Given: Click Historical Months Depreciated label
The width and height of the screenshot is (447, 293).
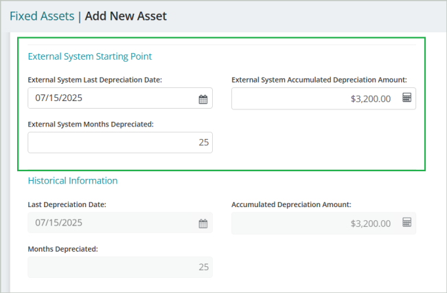Looking at the screenshot, I should point(62,249).
